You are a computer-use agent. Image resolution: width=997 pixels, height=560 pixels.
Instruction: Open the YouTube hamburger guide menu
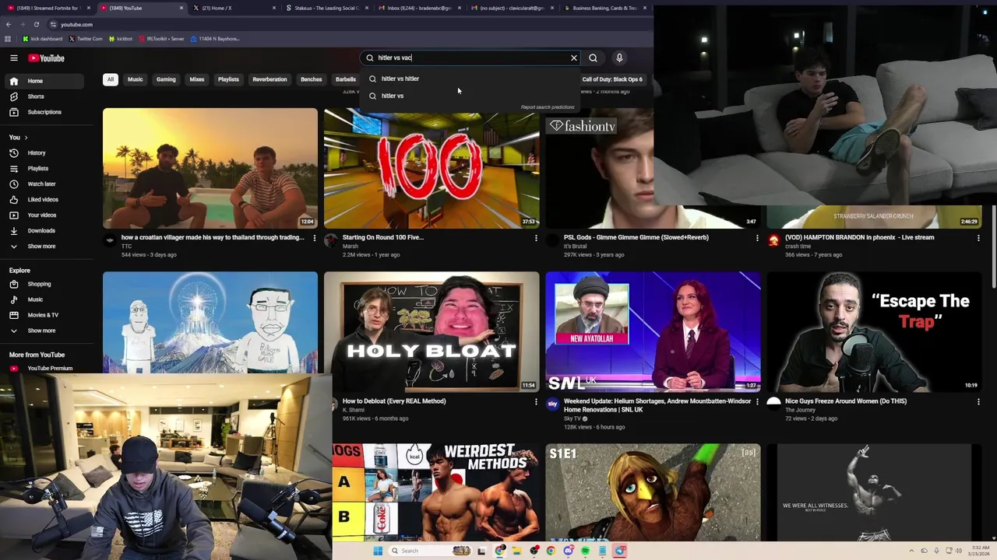tap(14, 58)
